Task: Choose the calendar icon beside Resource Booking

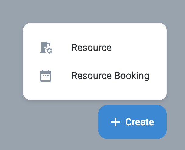Action: 46,76
